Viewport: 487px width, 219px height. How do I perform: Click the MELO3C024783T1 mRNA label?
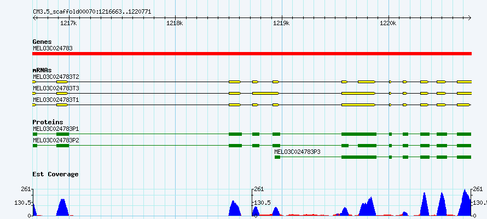tap(56, 100)
